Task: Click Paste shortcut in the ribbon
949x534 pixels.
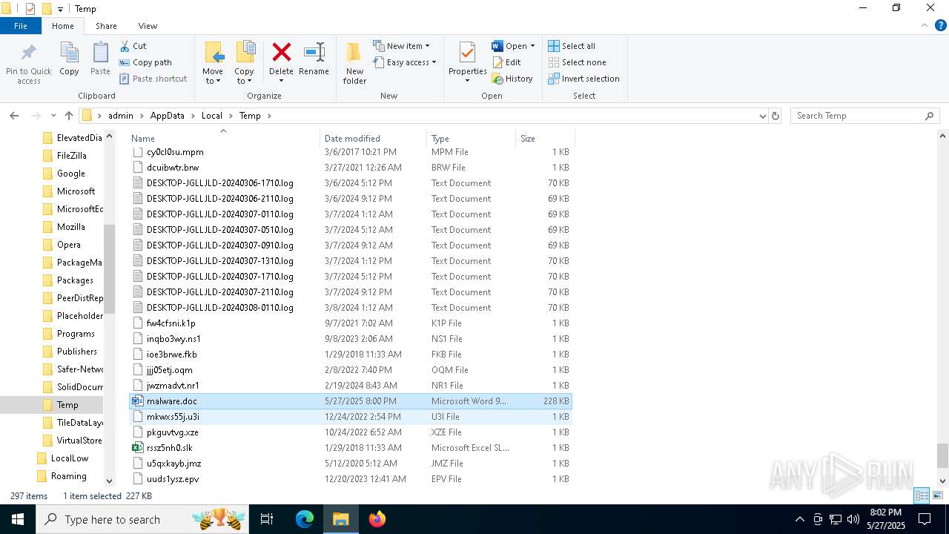Action: click(x=153, y=79)
